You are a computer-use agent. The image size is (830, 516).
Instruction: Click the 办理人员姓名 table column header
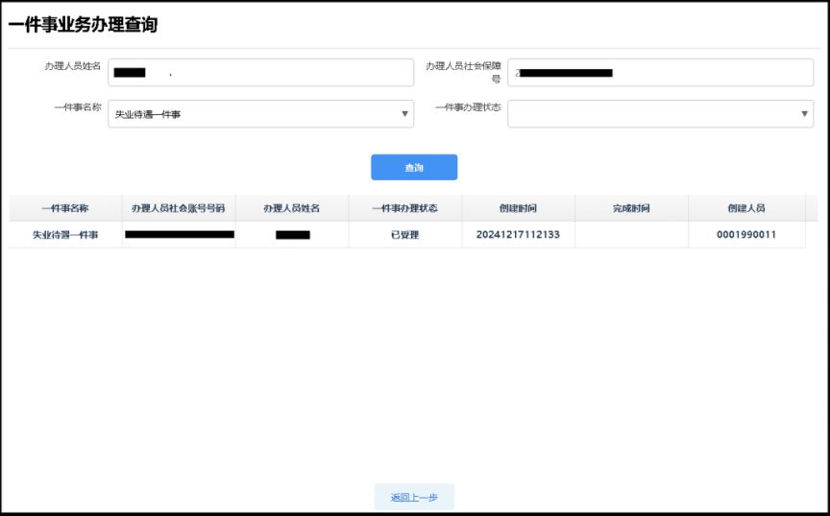(x=292, y=208)
